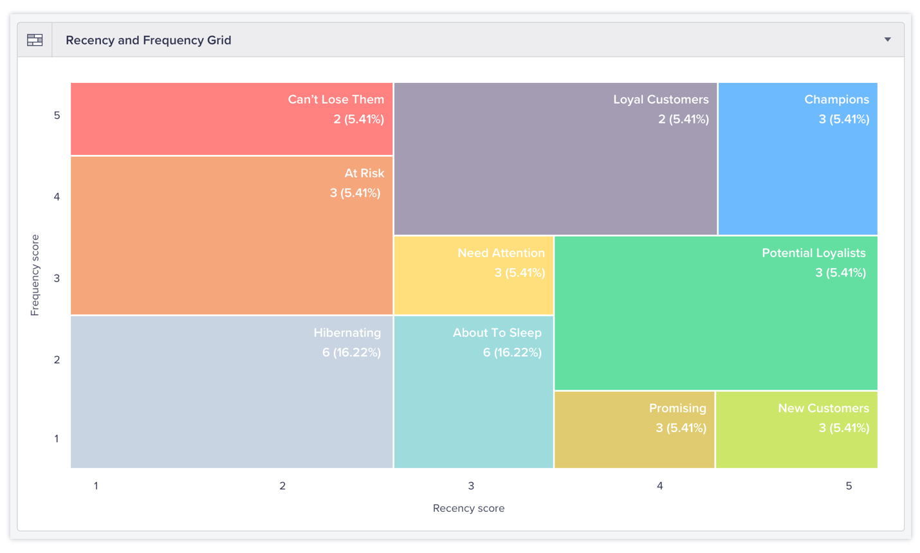
Task: Click Frequency axis tick label 5
Action: pyautogui.click(x=57, y=116)
